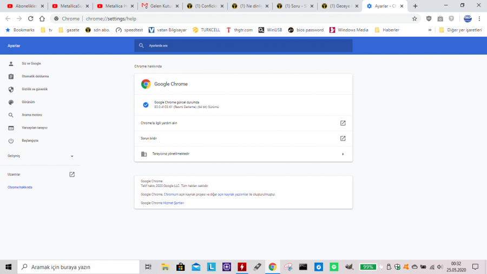Click the Ayarlarda ara search field
The height and width of the screenshot is (274, 487).
(243, 45)
